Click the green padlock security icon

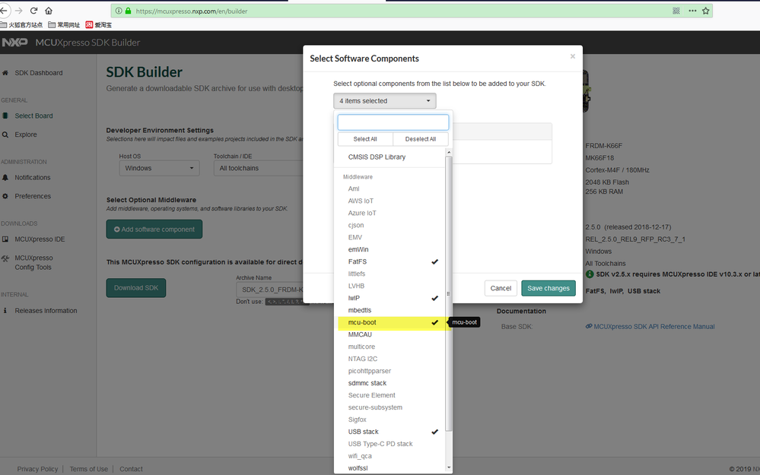click(128, 11)
